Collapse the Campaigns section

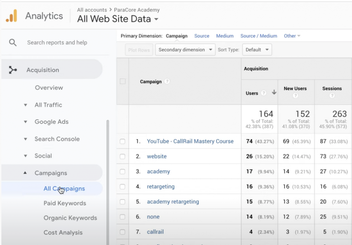pos(25,173)
